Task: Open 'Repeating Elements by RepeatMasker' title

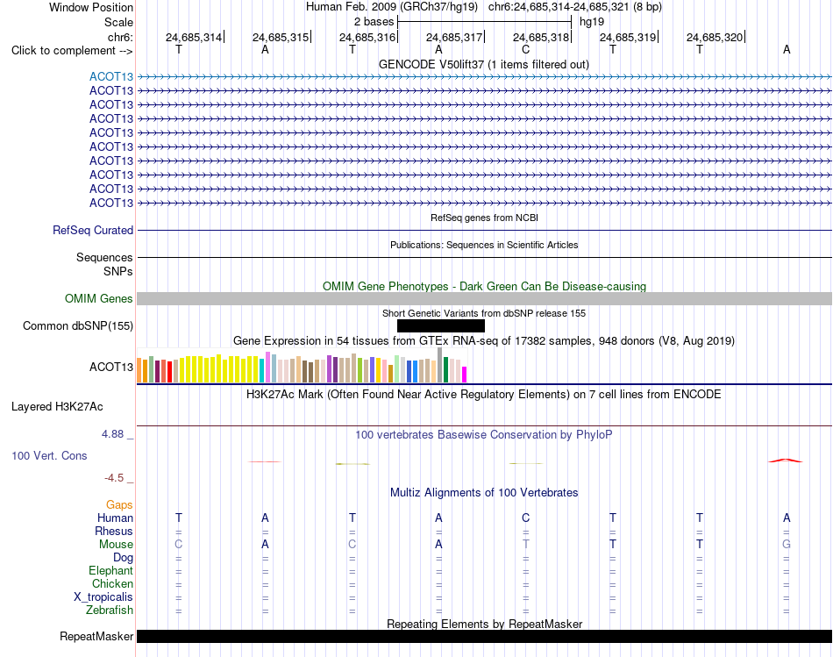Action: click(x=484, y=624)
